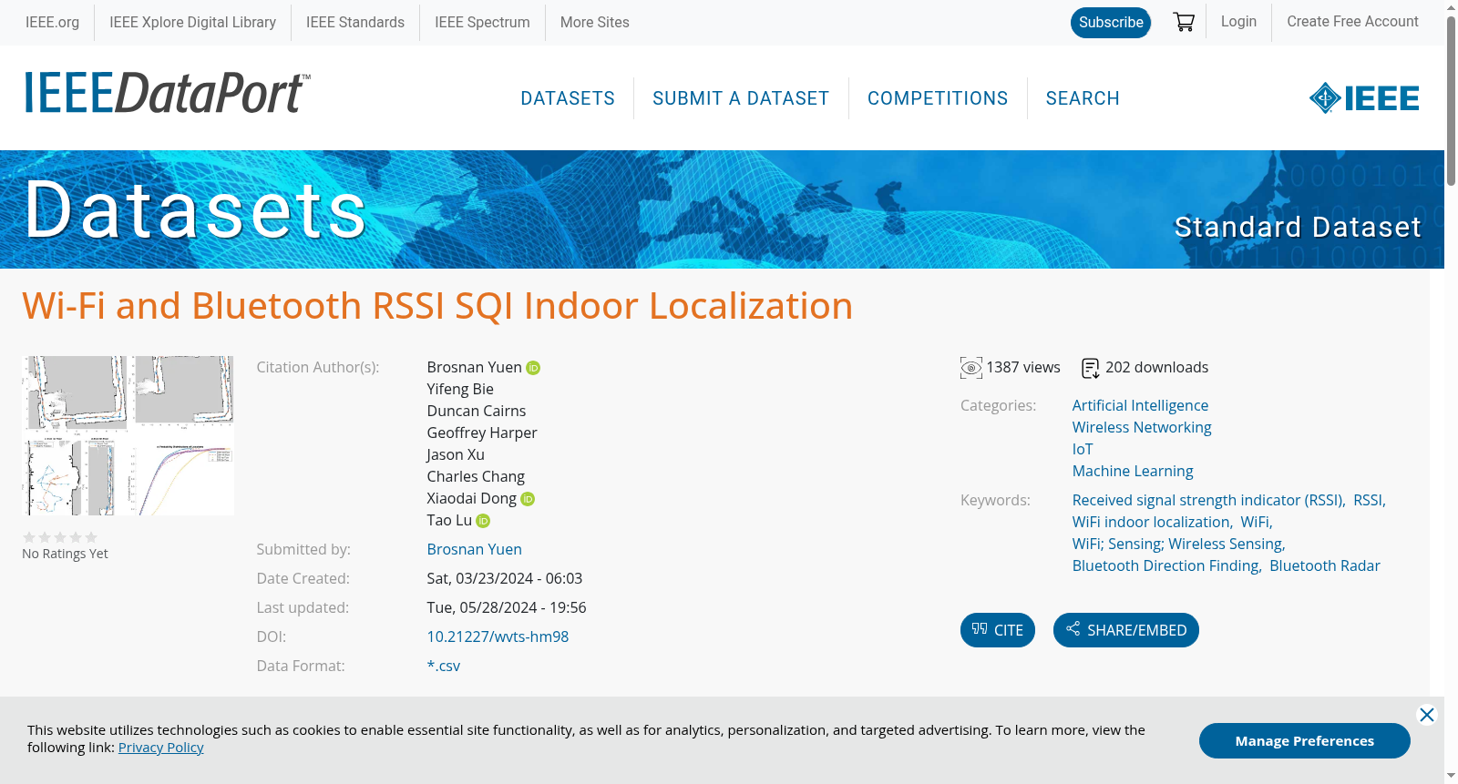Click the 202 downloads count
1458x784 pixels.
pyautogui.click(x=1157, y=368)
